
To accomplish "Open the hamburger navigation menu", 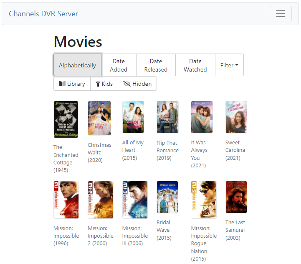I will click(x=281, y=14).
